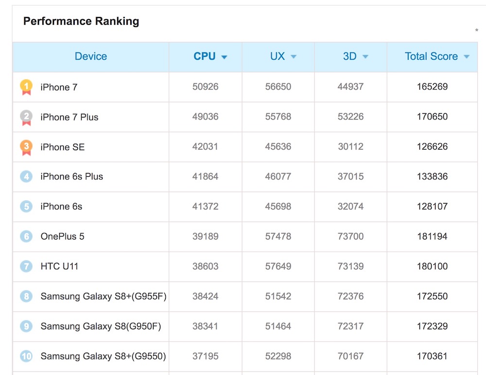
Task: Click the bronze rank 3 medal icon
Action: (26, 147)
